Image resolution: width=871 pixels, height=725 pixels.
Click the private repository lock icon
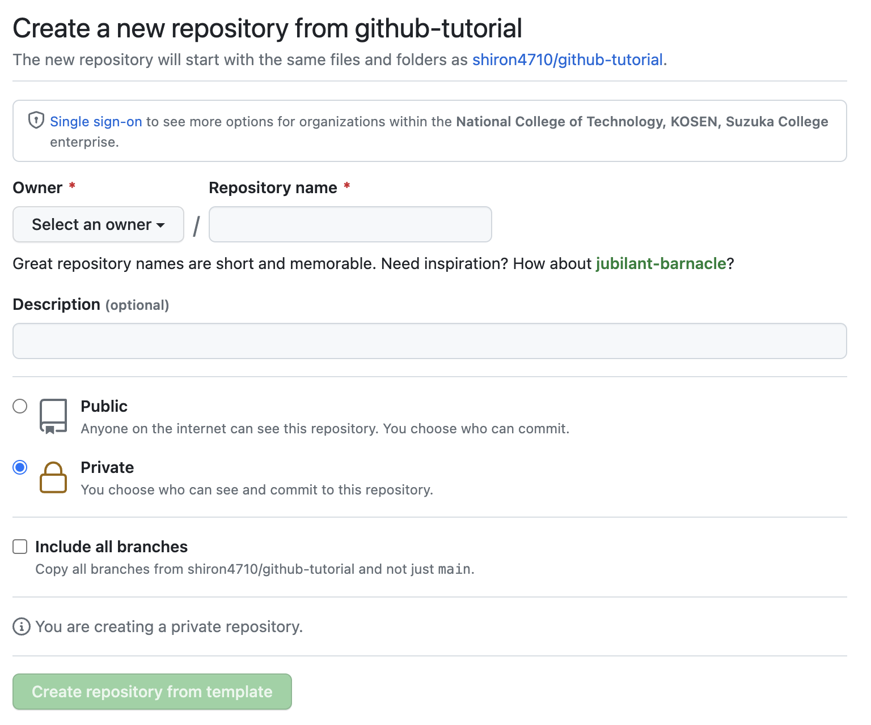(53, 477)
